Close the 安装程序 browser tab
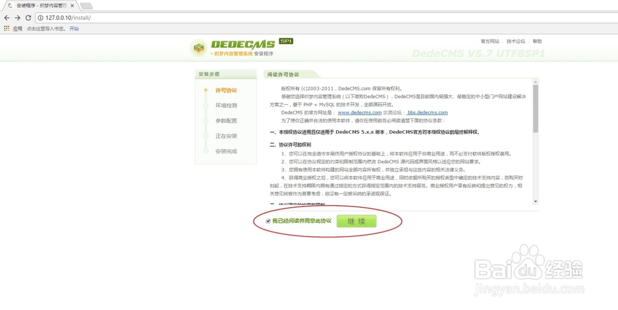Image resolution: width=618 pixels, height=310 pixels. pos(72,6)
